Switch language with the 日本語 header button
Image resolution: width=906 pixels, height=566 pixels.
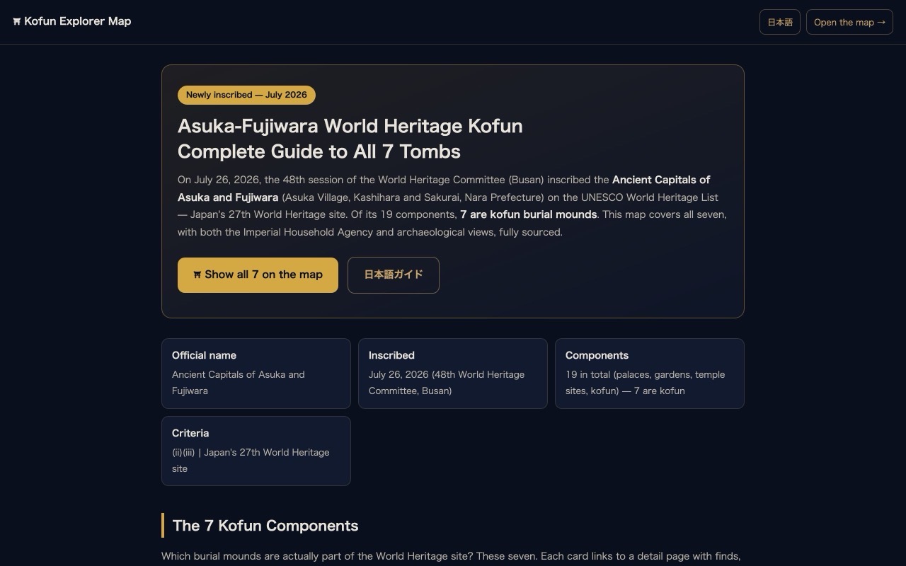[780, 22]
